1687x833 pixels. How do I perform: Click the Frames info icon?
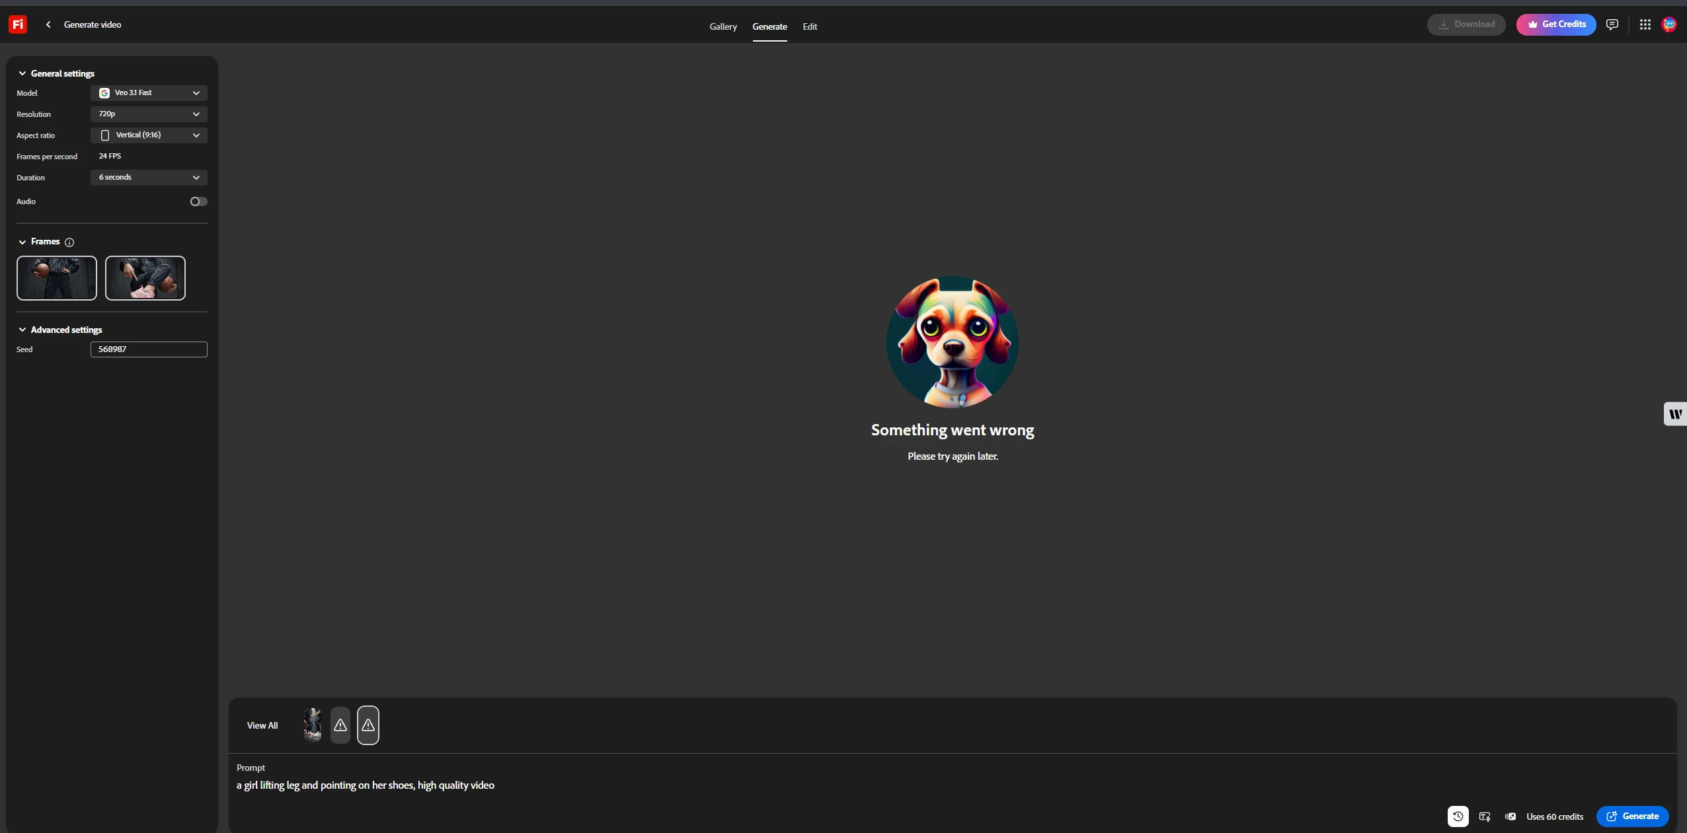[x=69, y=242]
